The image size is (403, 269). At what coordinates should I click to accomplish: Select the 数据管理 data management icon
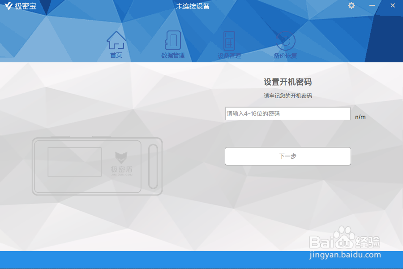click(x=172, y=39)
